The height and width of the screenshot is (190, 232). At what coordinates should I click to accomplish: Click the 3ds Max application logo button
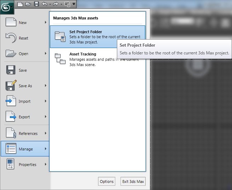pos(7,7)
